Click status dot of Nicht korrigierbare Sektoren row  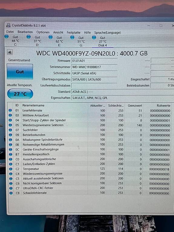pyautogui.click(x=11, y=183)
